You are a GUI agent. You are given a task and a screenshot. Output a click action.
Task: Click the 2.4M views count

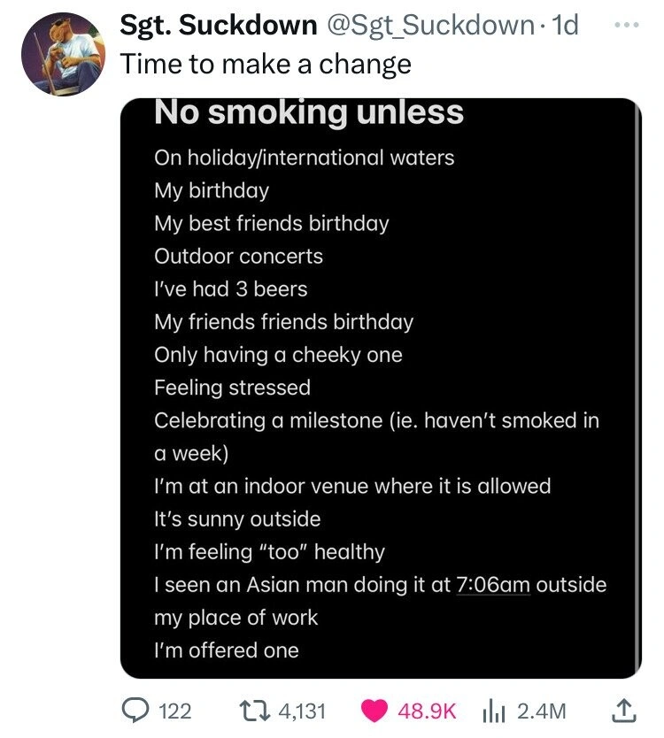click(x=539, y=711)
